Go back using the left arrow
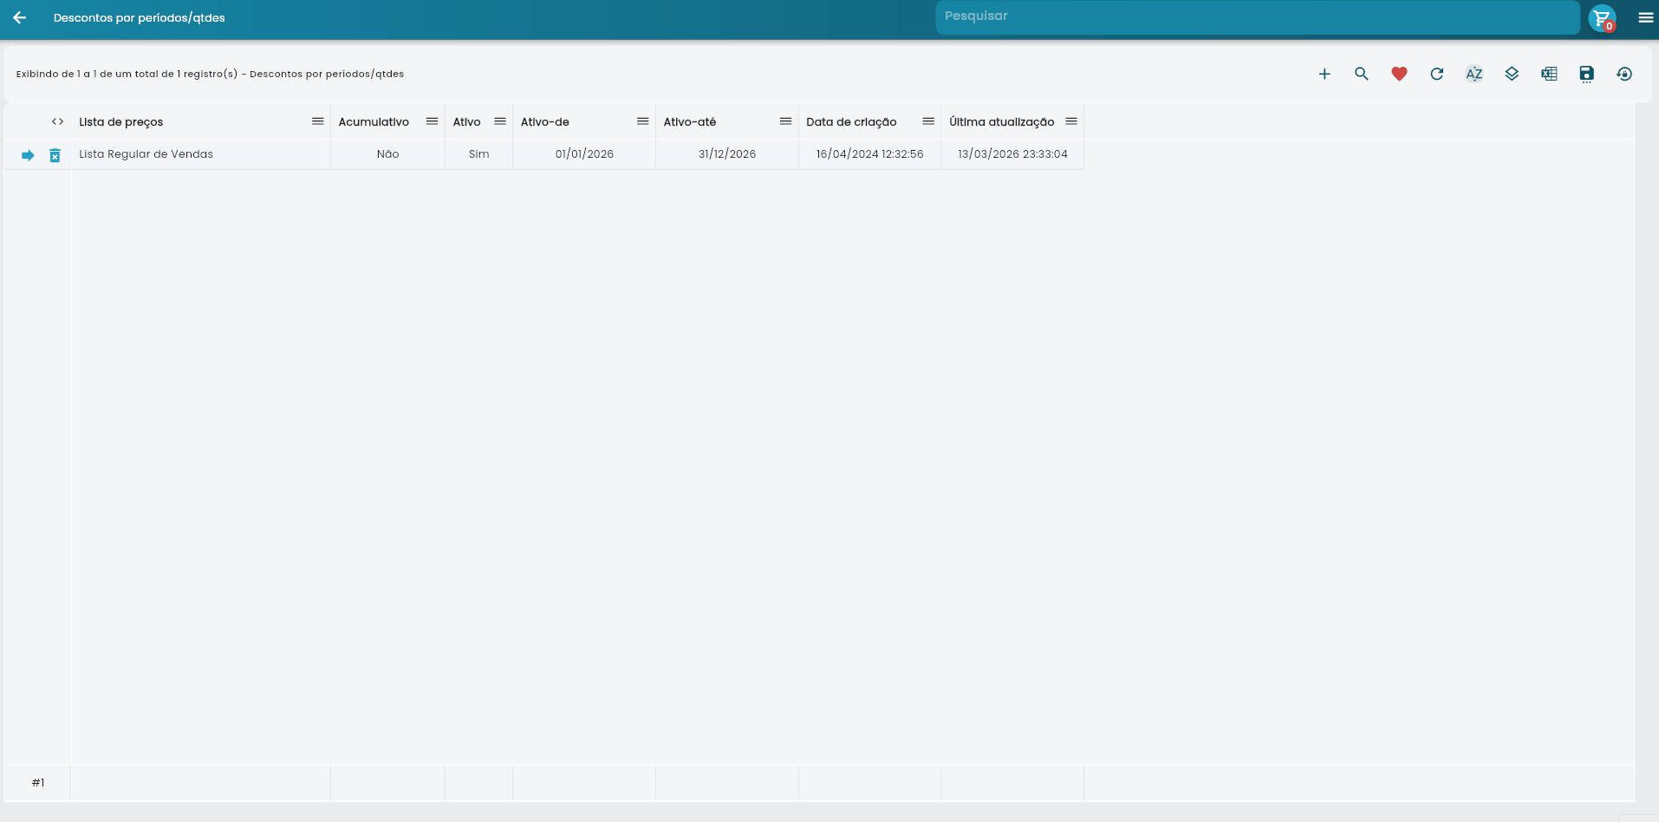This screenshot has width=1659, height=822. click(19, 18)
